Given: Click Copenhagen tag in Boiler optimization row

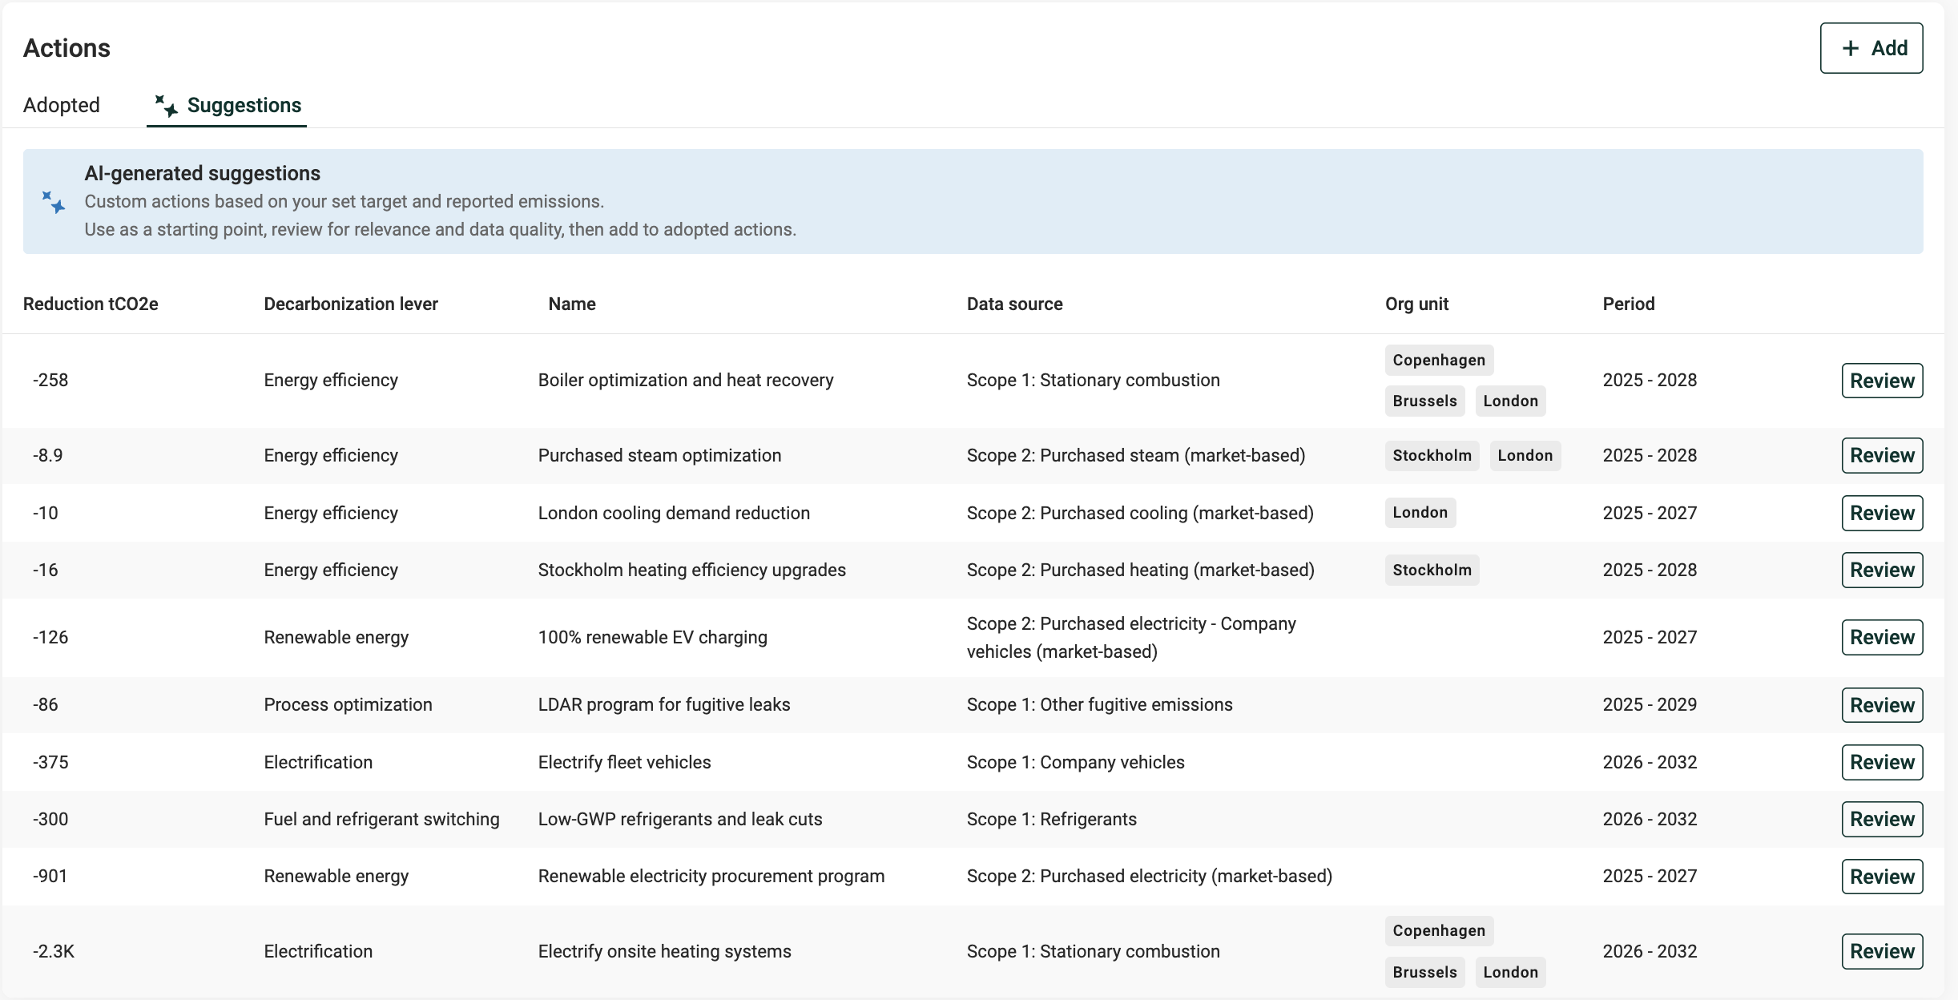Looking at the screenshot, I should click(x=1438, y=360).
